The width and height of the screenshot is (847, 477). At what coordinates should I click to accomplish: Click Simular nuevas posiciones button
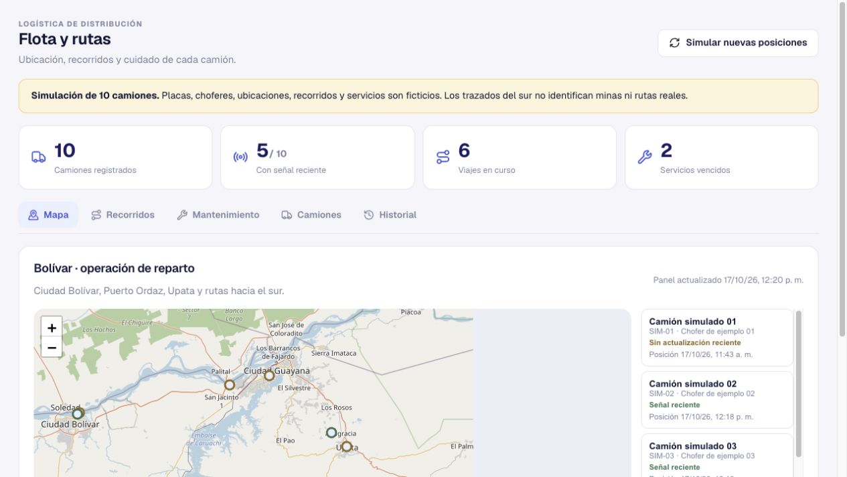click(x=738, y=43)
